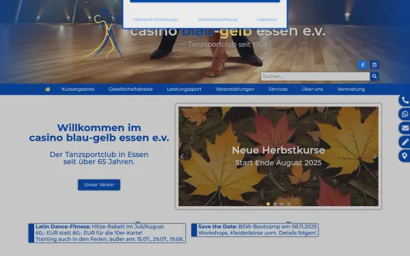
Task: Select the fourth slider dot
Action: (288, 203)
